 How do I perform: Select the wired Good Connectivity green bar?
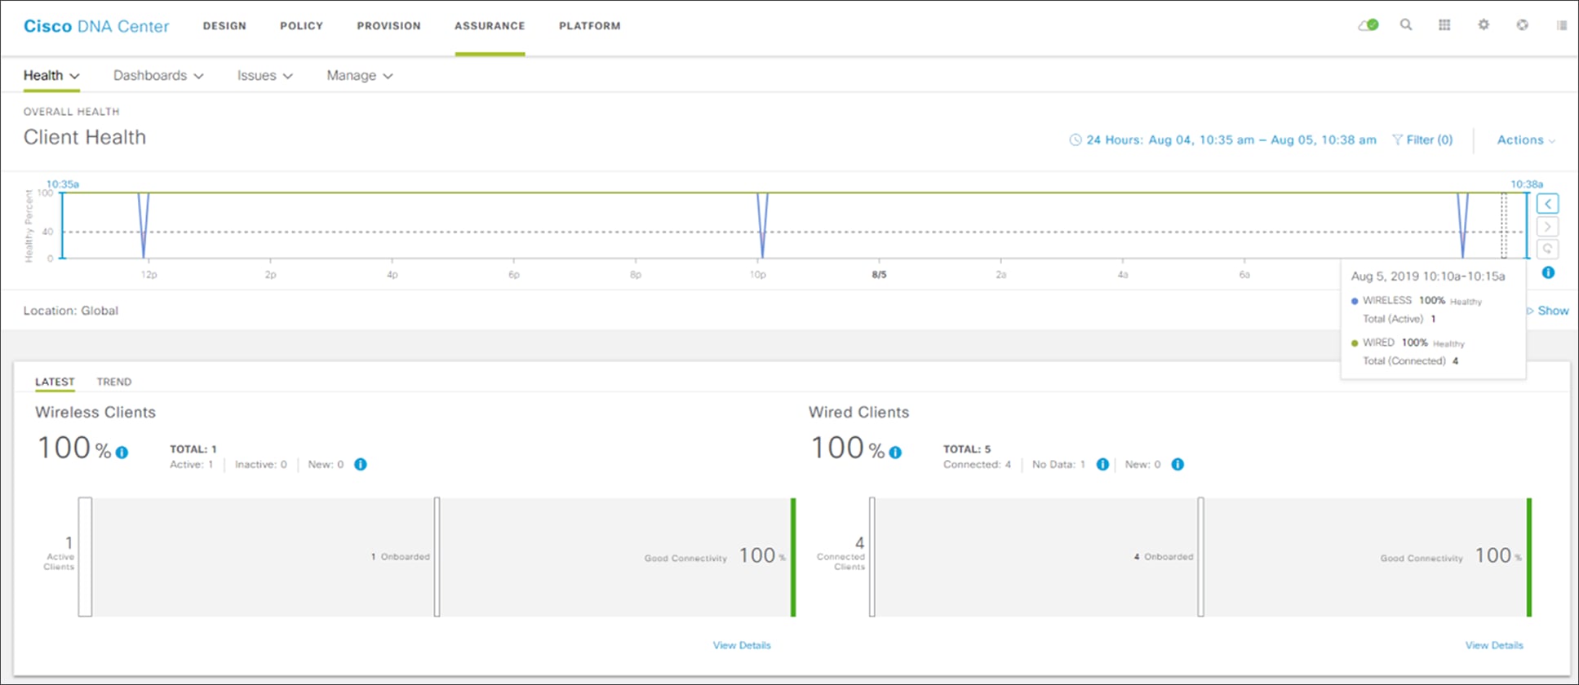click(1529, 557)
